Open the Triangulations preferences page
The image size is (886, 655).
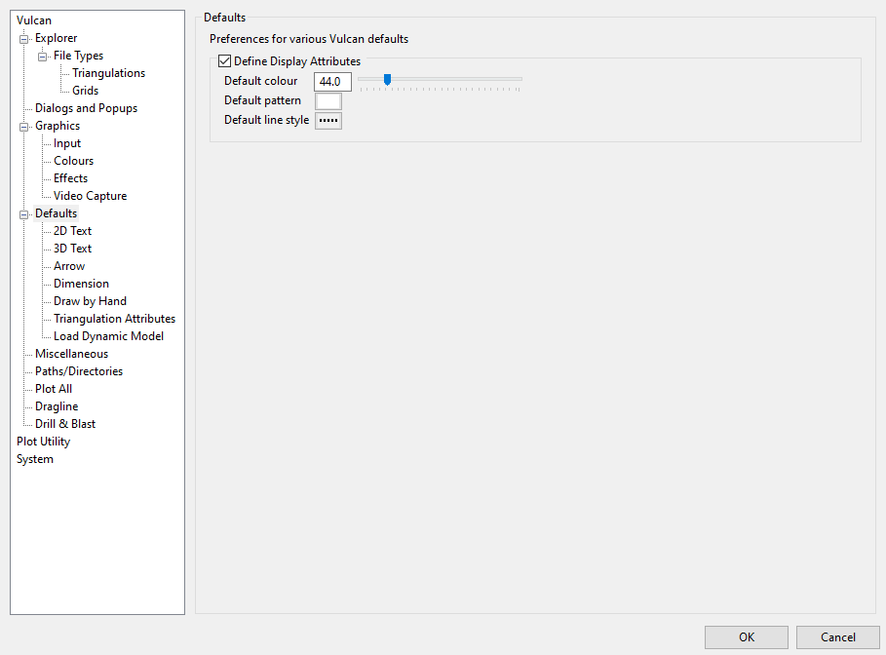108,73
